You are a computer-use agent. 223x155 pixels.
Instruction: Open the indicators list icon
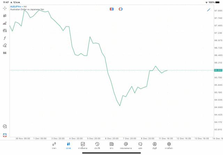pos(5,23)
